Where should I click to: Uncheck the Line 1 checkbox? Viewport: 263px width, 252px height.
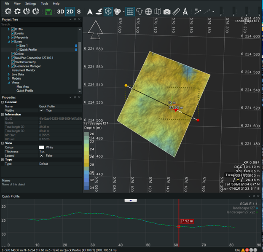18,46
